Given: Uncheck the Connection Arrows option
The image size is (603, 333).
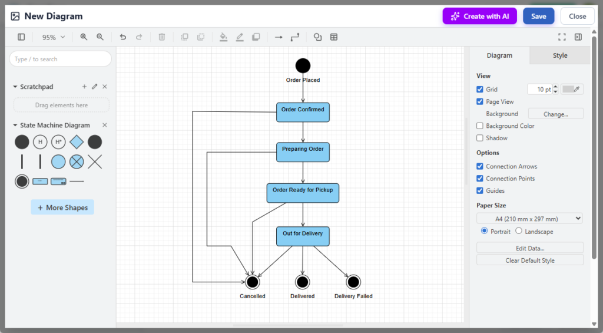Looking at the screenshot, I should tap(480, 167).
